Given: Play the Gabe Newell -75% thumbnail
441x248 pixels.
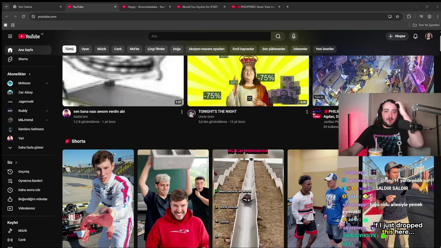Looking at the screenshot, I should [x=248, y=81].
